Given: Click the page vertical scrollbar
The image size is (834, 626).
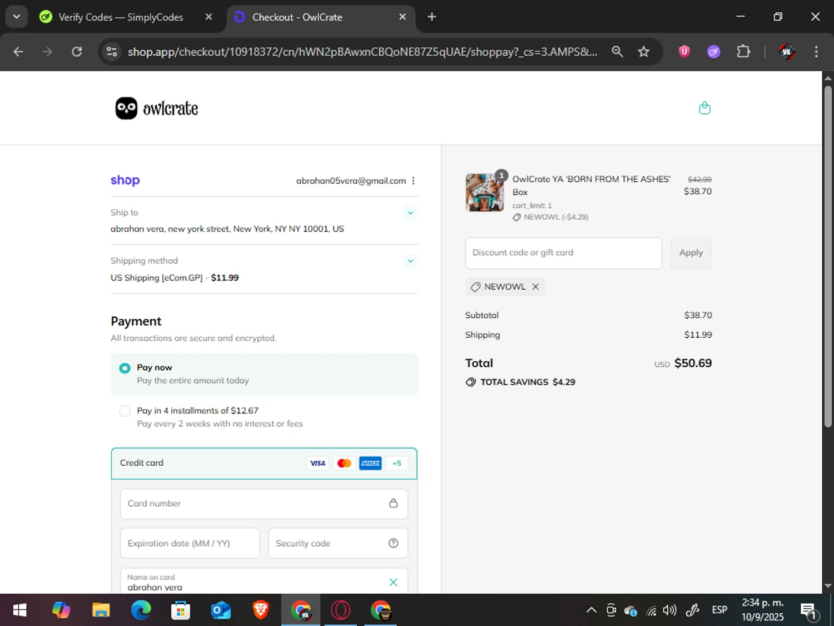Looking at the screenshot, I should 828,256.
